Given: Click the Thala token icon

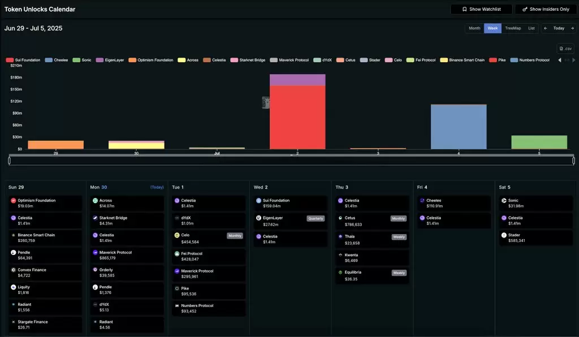Looking at the screenshot, I should tap(340, 236).
